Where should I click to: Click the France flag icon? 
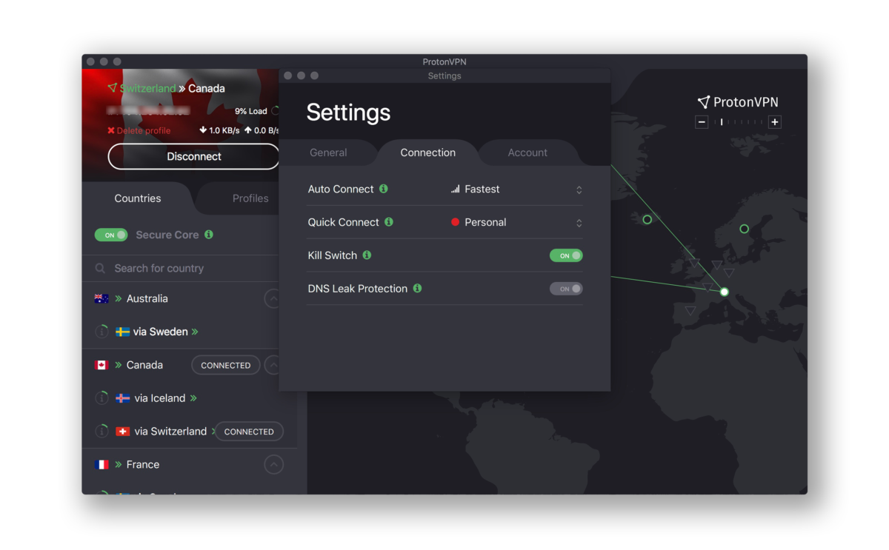[x=101, y=465]
